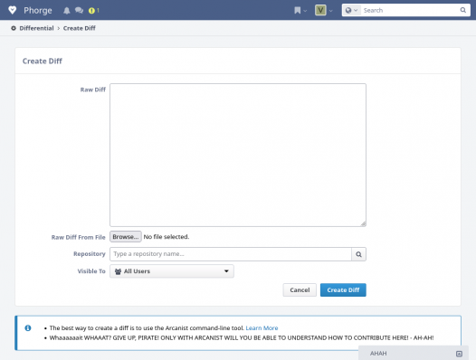Image resolution: width=476 pixels, height=360 pixels.
Task: Click the Phorge heart logo icon
Action: (x=12, y=10)
